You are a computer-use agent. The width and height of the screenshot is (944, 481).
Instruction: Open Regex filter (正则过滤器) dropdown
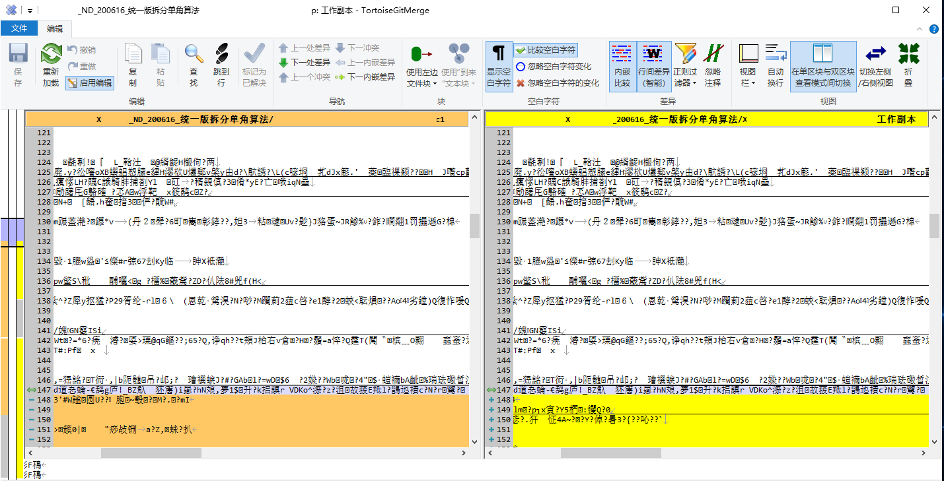point(686,83)
